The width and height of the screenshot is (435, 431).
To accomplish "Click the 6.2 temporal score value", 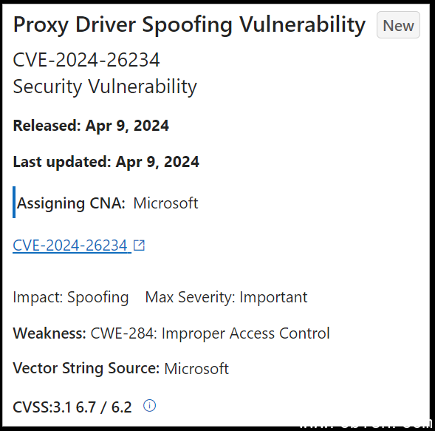I will point(122,407).
